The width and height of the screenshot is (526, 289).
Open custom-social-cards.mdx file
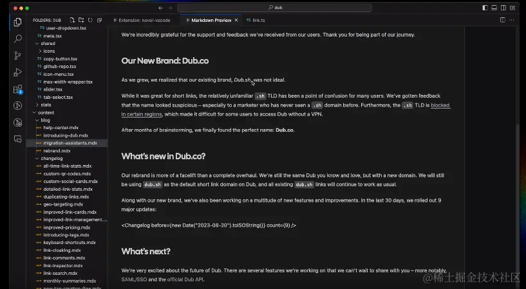click(70, 181)
